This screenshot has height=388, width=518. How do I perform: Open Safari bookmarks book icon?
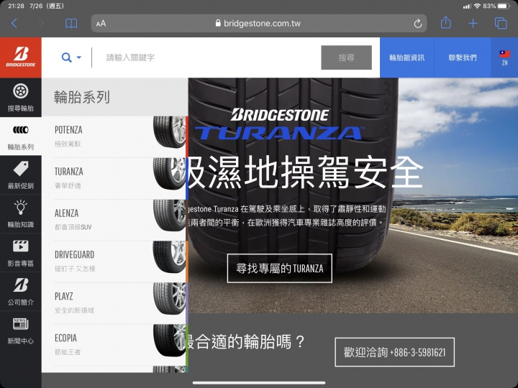tap(71, 24)
